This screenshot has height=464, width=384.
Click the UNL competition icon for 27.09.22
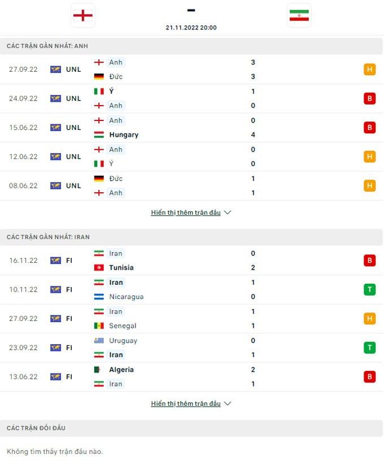(x=55, y=70)
